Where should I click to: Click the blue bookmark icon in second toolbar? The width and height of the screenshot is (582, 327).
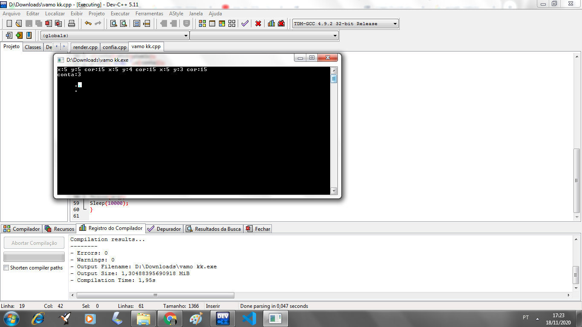(x=29, y=35)
